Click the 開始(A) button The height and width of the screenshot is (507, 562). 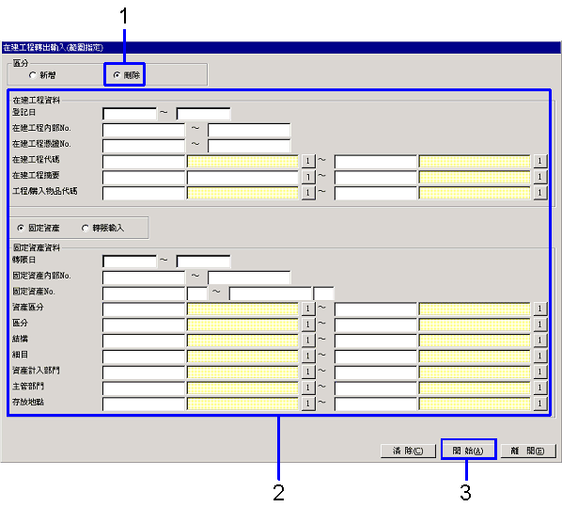coord(468,451)
